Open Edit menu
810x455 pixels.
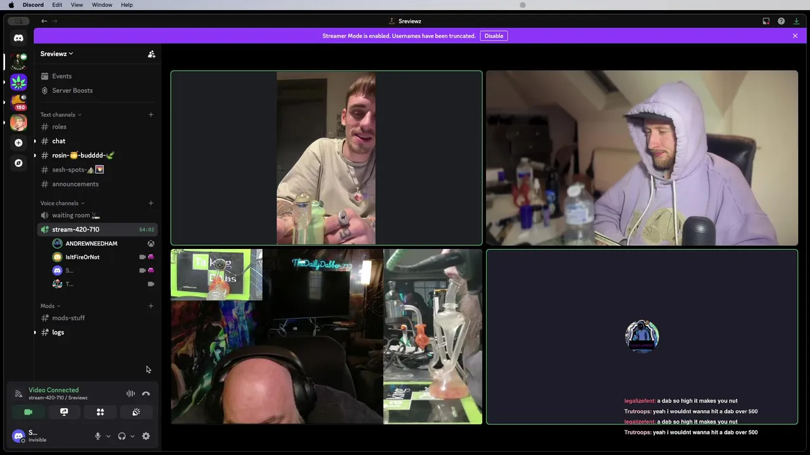tap(57, 5)
